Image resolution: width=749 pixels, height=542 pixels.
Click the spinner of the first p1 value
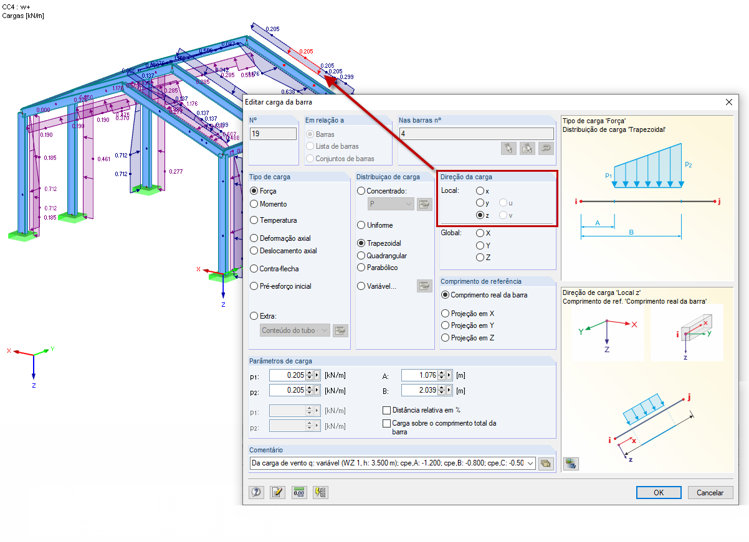point(309,375)
